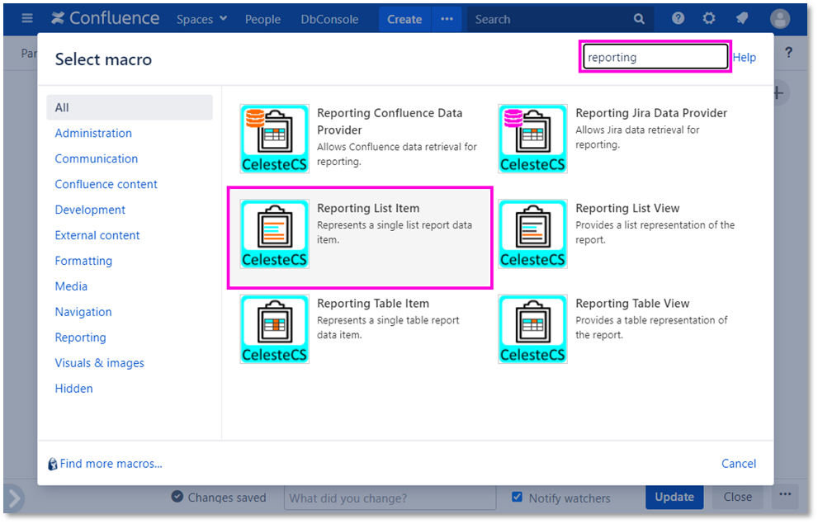Click the Reporting Table View title
This screenshot has height=524, width=818.
point(632,304)
